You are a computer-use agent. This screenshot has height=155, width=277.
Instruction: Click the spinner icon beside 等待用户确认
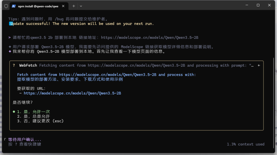pos(5,139)
